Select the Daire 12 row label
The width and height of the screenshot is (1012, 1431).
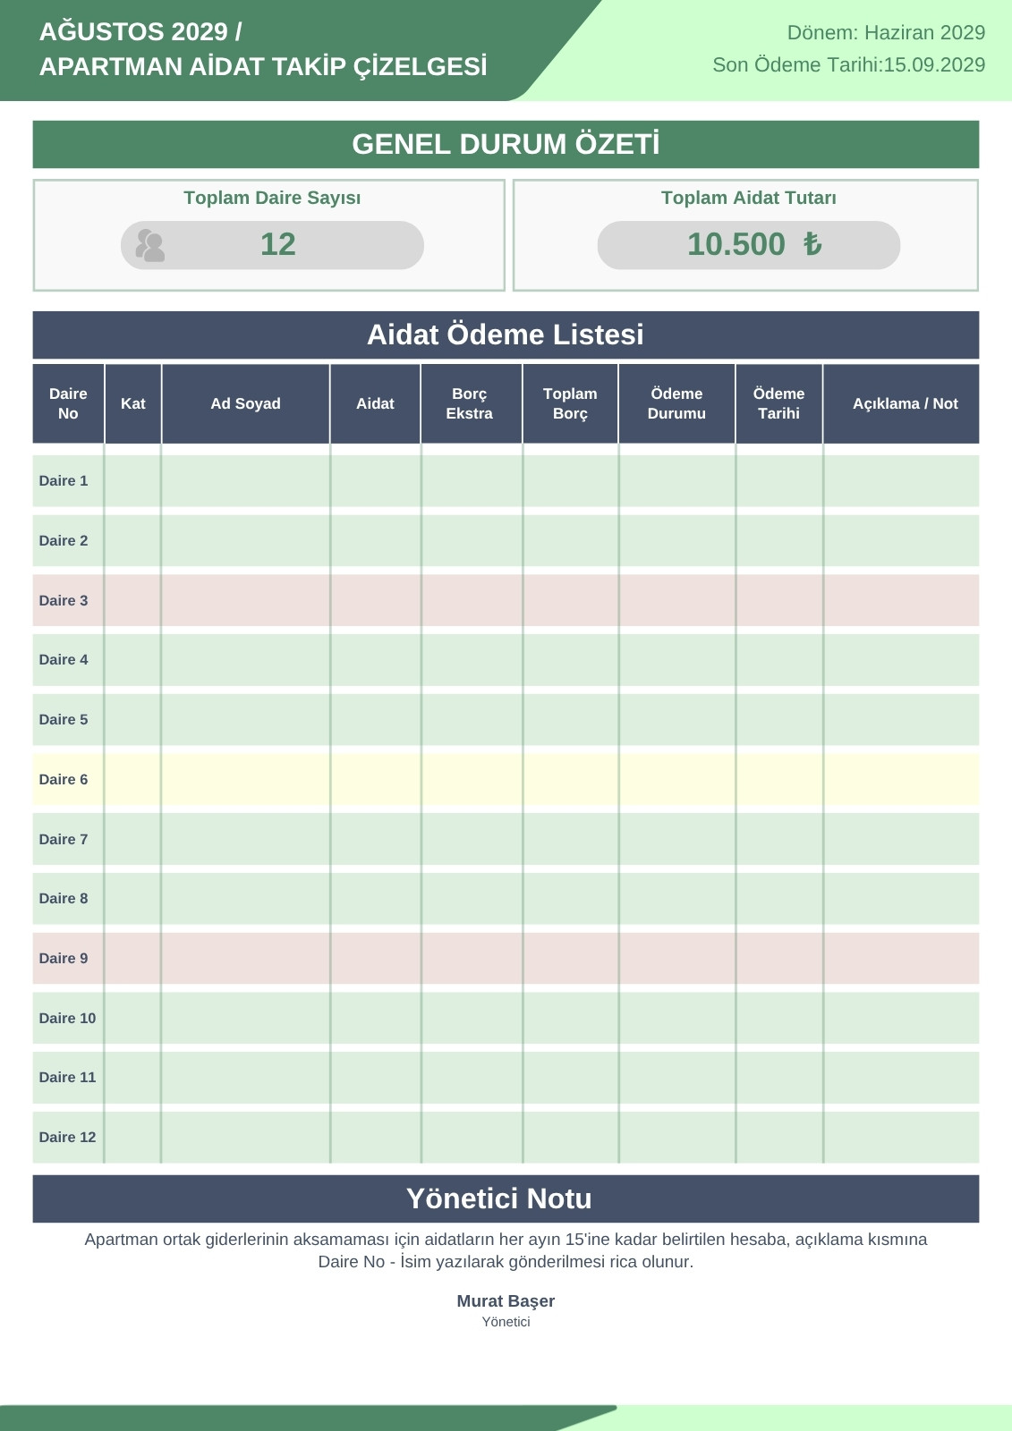[67, 1138]
